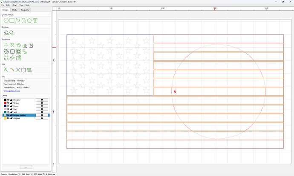This screenshot has height=176, width=294.
Task: Open the Library menu
Action: click(14, 5)
